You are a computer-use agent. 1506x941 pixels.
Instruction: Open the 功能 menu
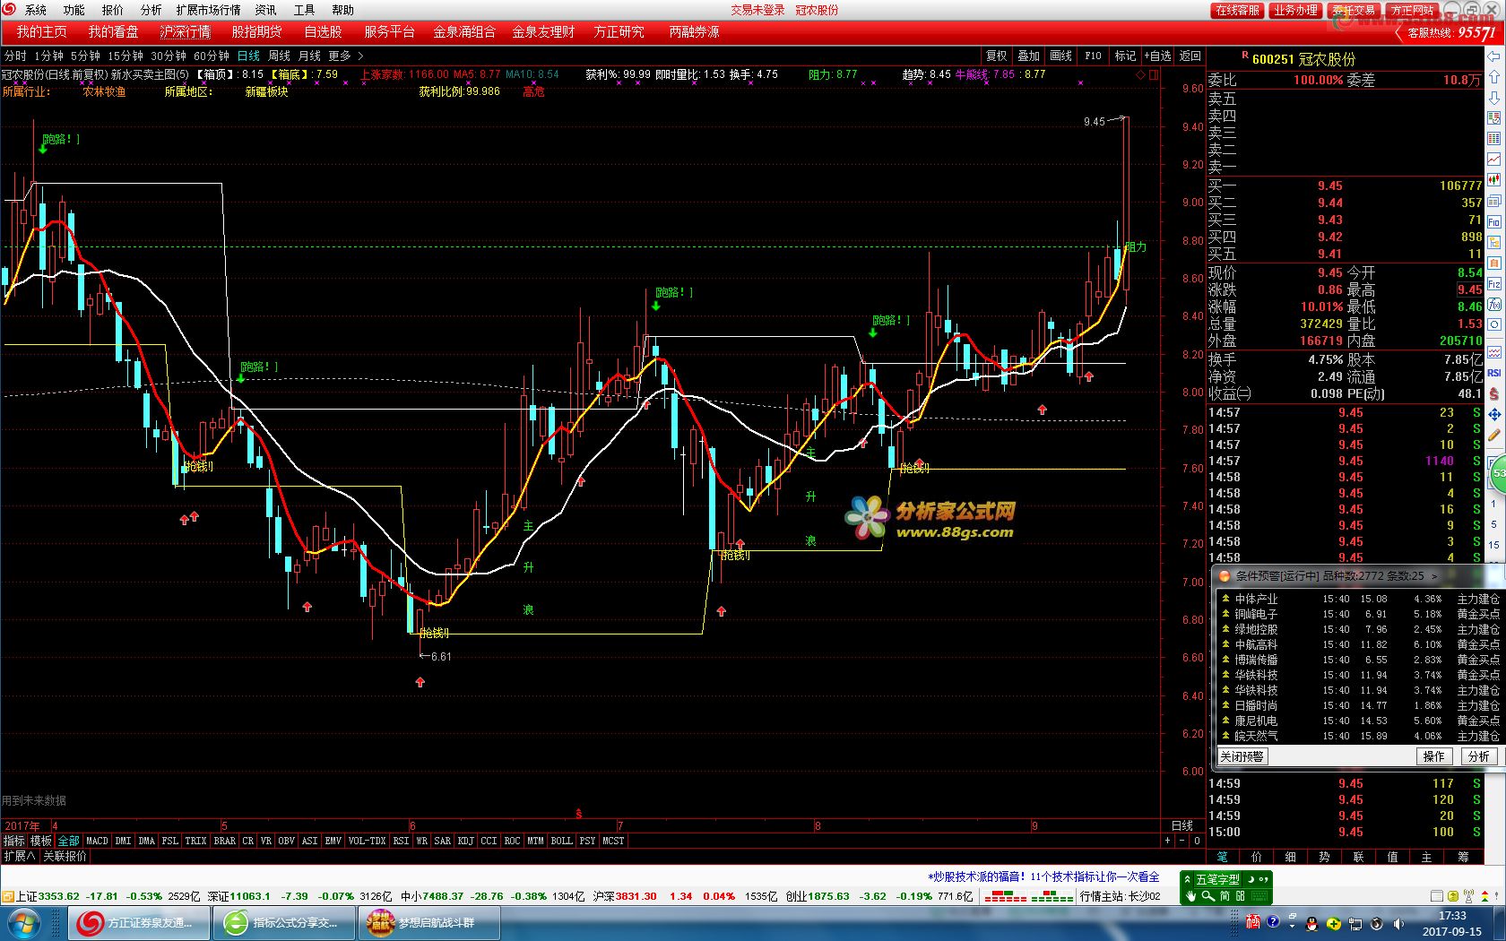[x=74, y=10]
